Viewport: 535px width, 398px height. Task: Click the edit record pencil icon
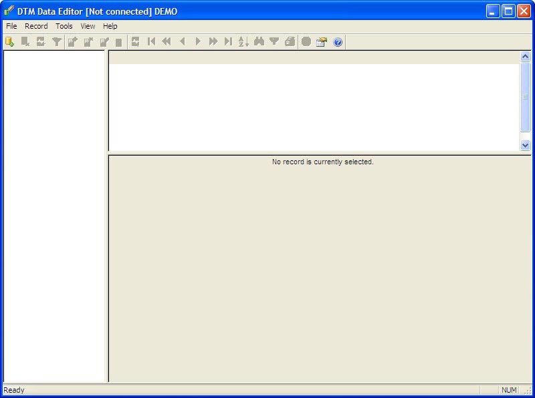(x=104, y=42)
